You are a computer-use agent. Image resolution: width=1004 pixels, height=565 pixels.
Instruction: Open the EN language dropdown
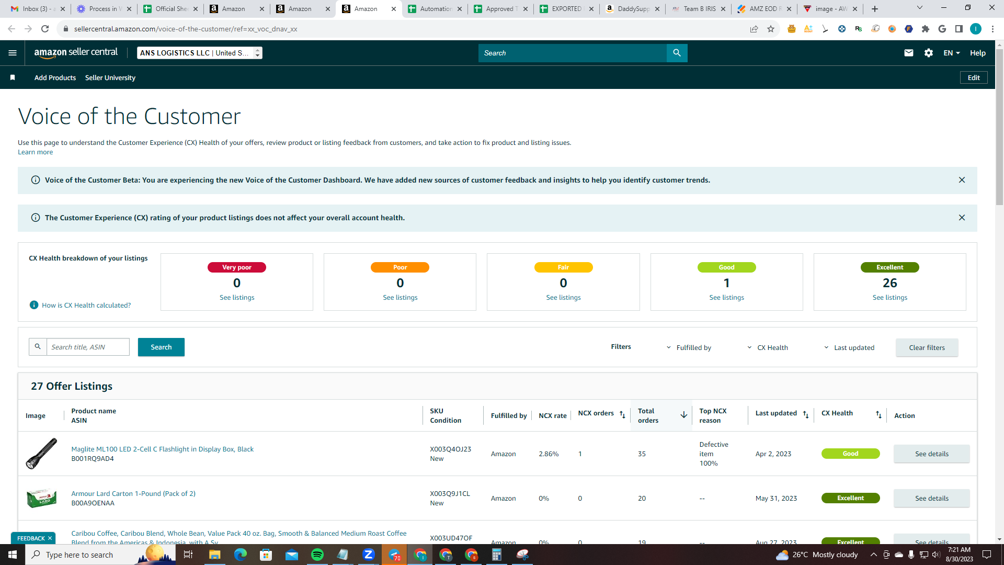[952, 53]
